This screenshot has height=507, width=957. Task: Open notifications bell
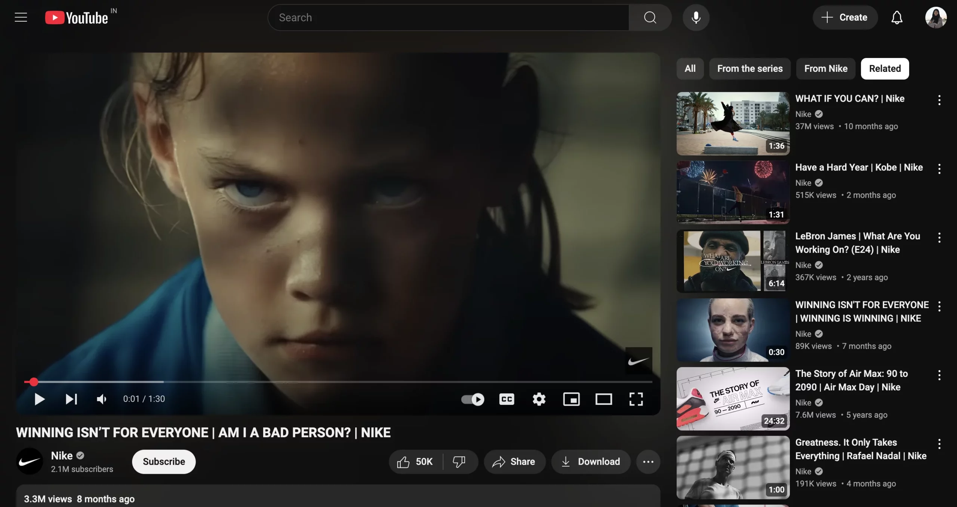(897, 18)
